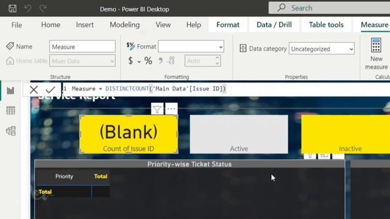Screen dimensions: 390x219
Task: Cancel the formula with X icon
Action: pos(34,89)
